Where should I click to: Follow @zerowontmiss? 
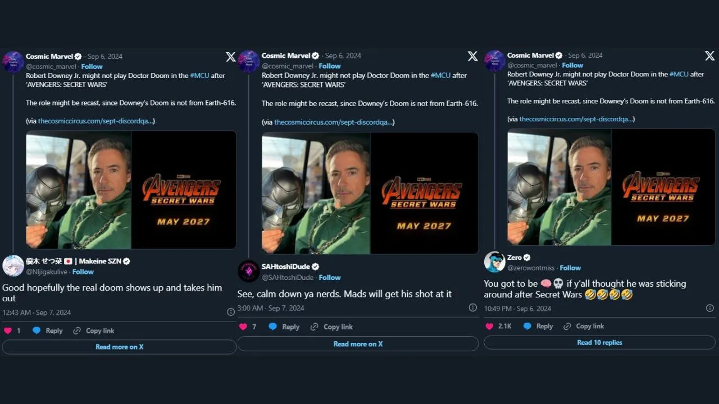pyautogui.click(x=570, y=268)
